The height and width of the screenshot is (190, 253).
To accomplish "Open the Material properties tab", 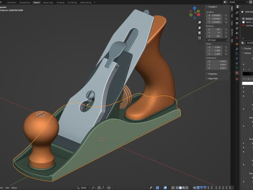I will coord(237,73).
